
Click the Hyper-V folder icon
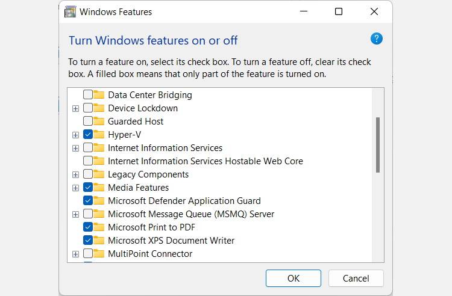point(99,135)
